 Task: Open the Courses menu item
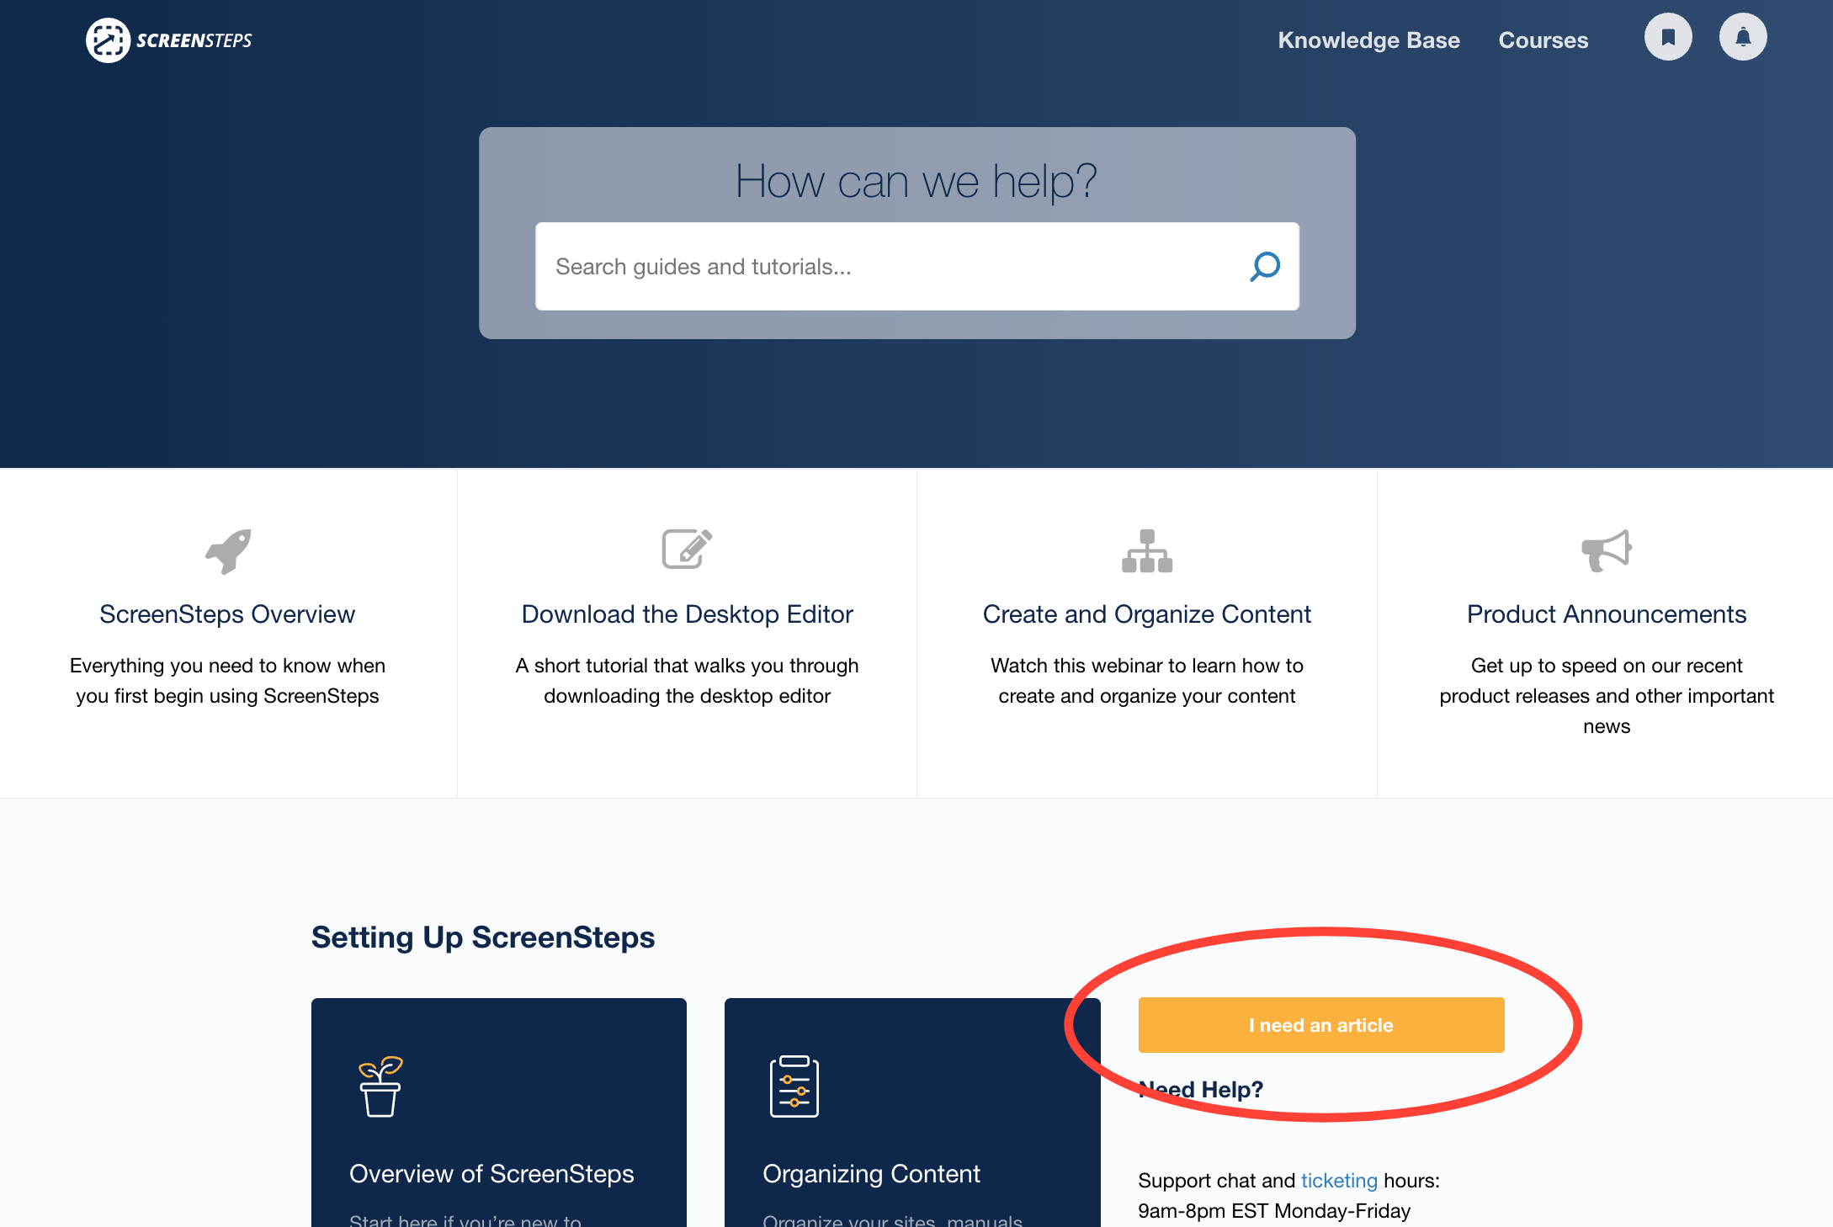[x=1543, y=40]
